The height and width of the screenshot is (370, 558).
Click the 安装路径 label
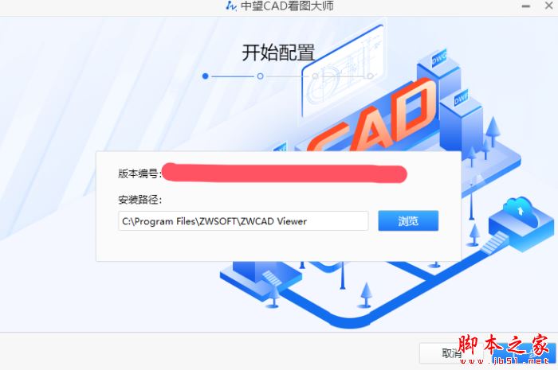click(139, 200)
